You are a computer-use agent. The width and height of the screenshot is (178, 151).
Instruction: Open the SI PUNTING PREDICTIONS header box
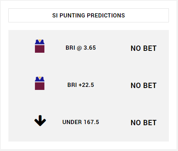point(88,16)
